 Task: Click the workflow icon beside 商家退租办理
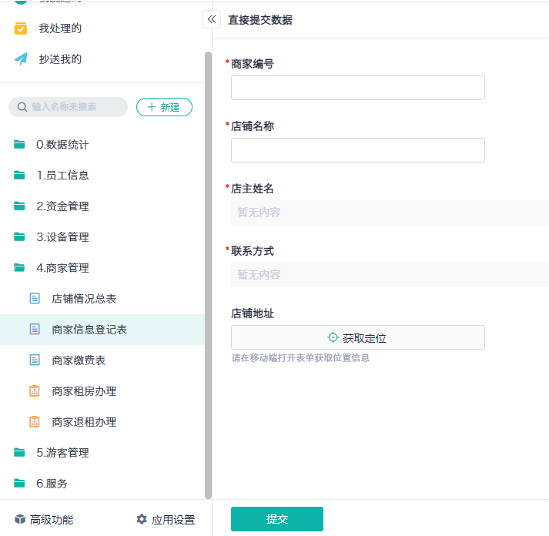click(35, 421)
